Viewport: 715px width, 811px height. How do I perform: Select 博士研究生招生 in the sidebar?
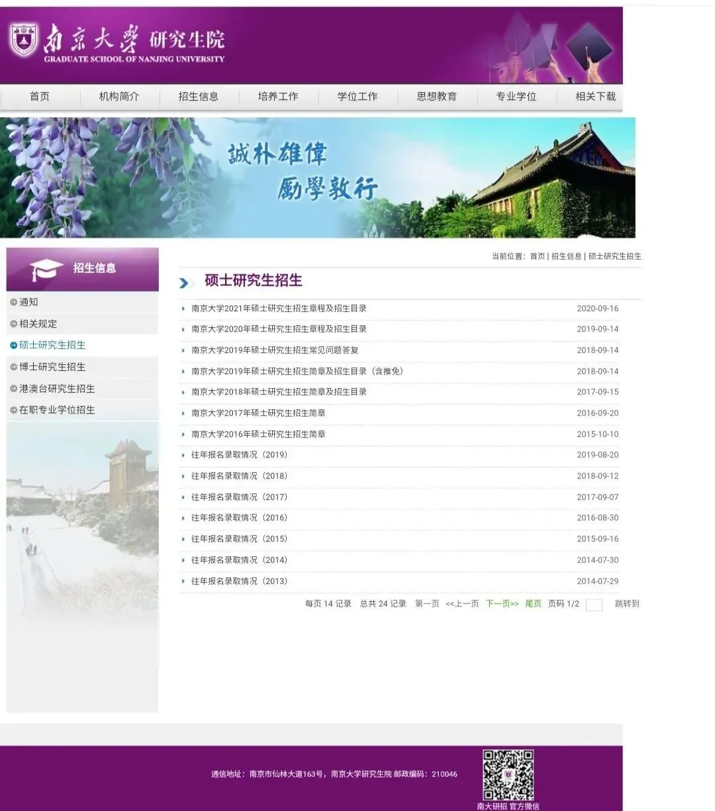pyautogui.click(x=52, y=367)
